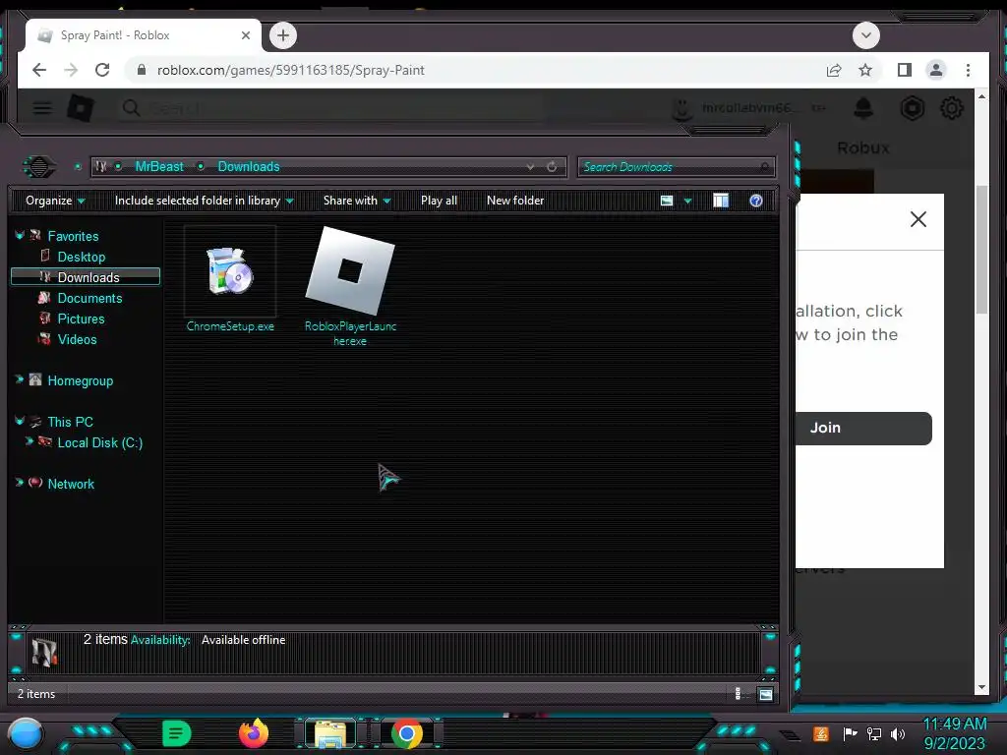The width and height of the screenshot is (1007, 755).
Task: Select Desktop in Favorites
Action: tap(81, 257)
